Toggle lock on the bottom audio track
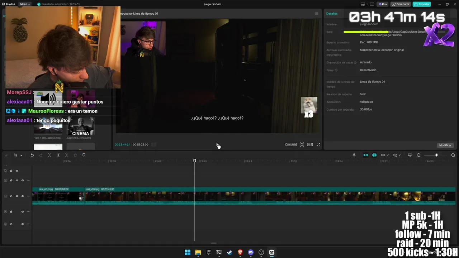Screen dimensions: 459x258 11,224
